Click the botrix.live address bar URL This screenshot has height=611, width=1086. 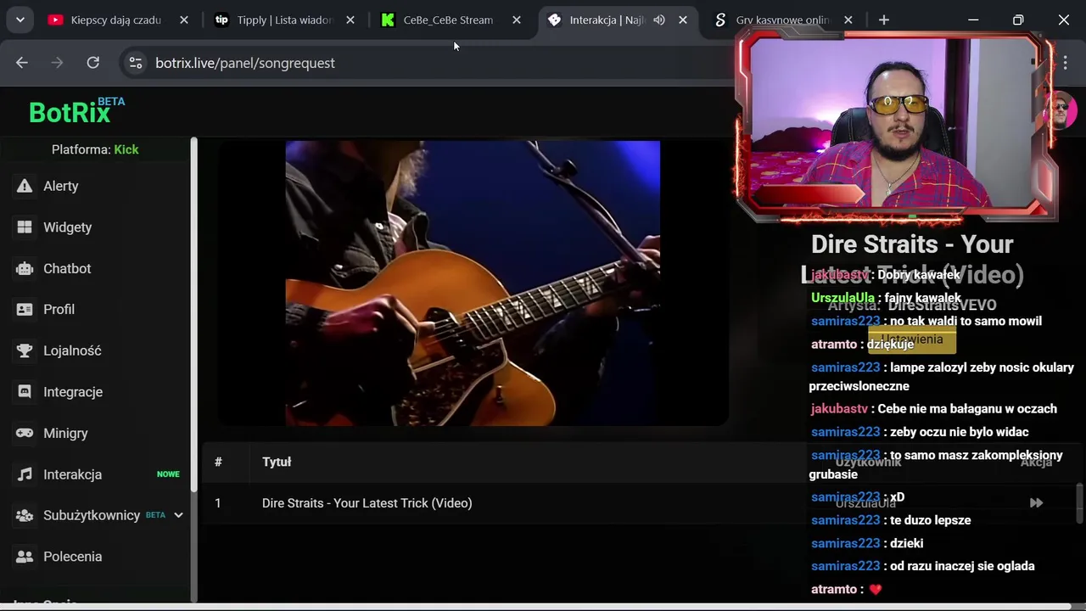coord(245,63)
